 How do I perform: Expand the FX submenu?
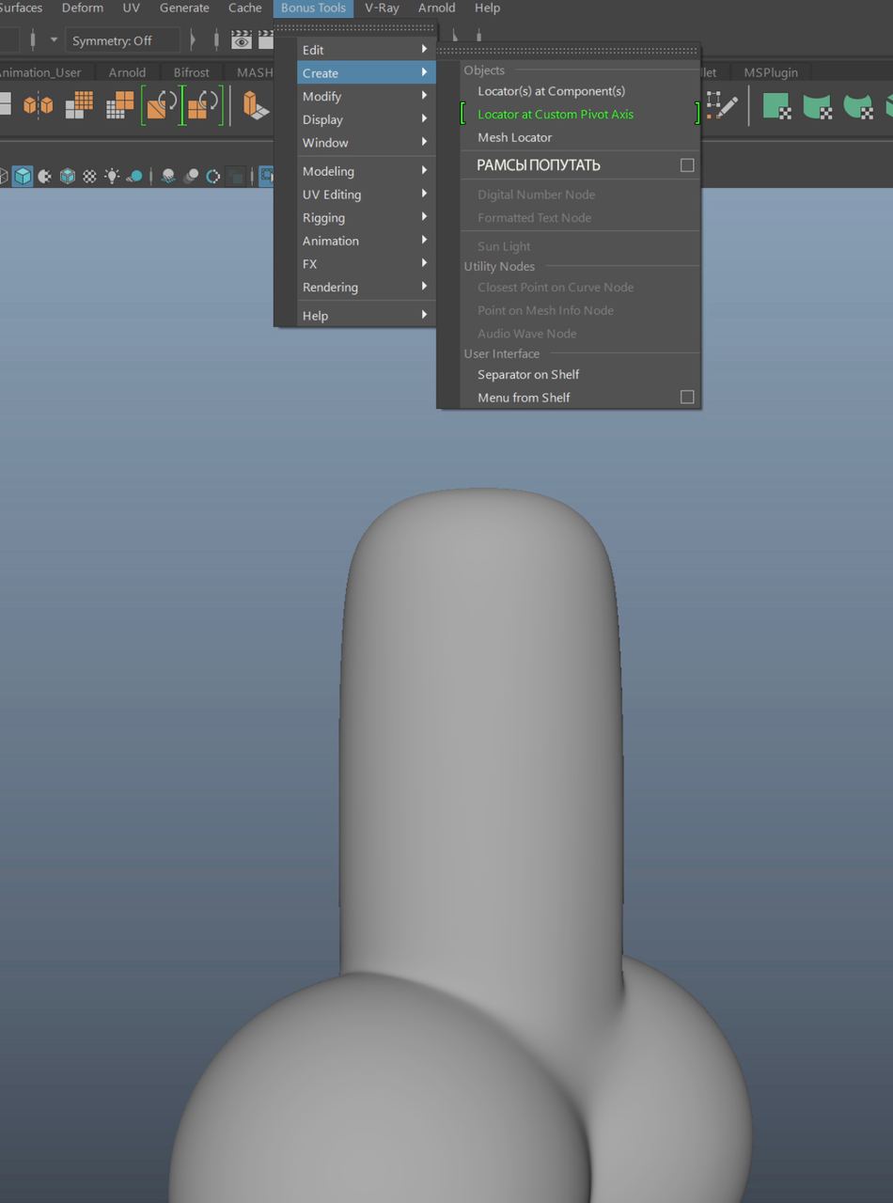(x=366, y=264)
